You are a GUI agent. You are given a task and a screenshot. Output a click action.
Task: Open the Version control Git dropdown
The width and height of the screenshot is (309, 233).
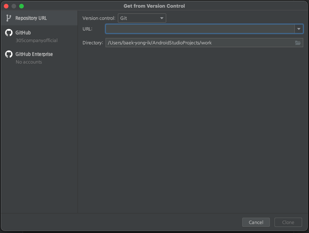[x=142, y=18]
